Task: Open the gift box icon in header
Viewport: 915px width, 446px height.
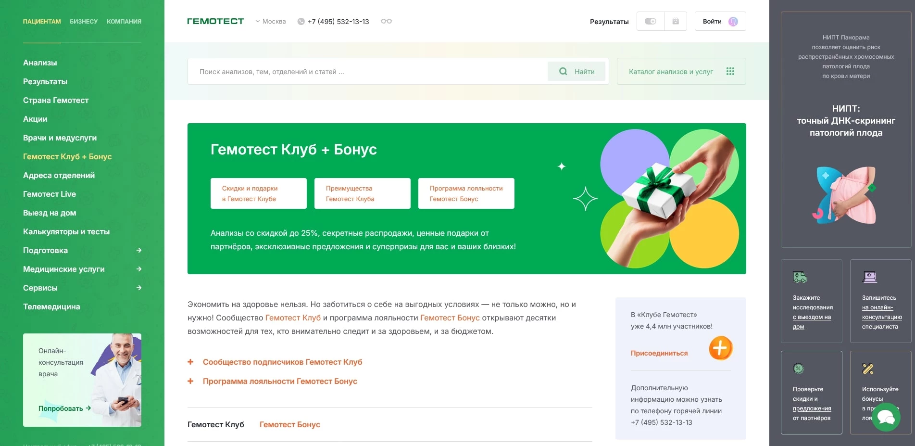Action: coord(675,21)
